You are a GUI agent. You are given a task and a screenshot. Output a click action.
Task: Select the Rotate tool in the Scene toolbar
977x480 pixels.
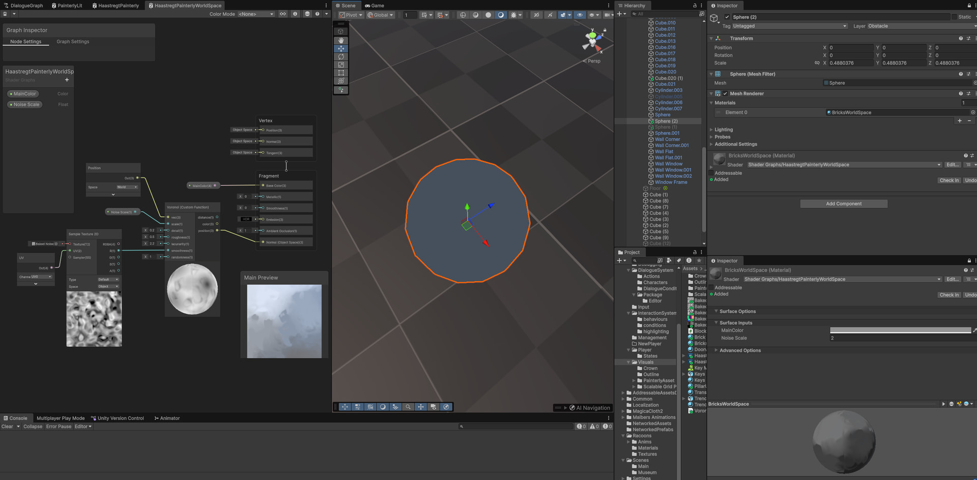pyautogui.click(x=340, y=56)
